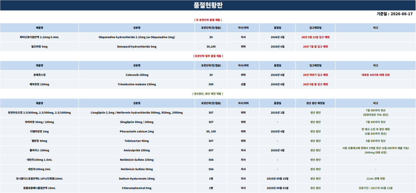This screenshot has height=193, width=416.
Task: Select the product name cell '텔탄정 40mg'
Action: (39, 141)
